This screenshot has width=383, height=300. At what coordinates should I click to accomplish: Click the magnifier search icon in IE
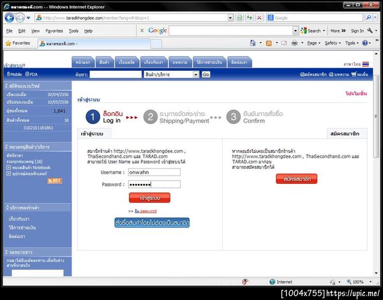click(x=368, y=18)
